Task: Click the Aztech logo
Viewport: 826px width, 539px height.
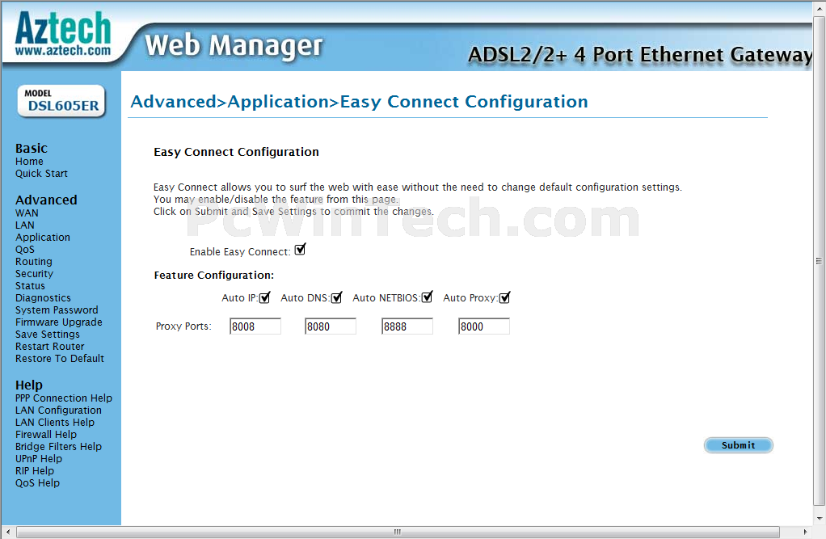Action: [63, 34]
